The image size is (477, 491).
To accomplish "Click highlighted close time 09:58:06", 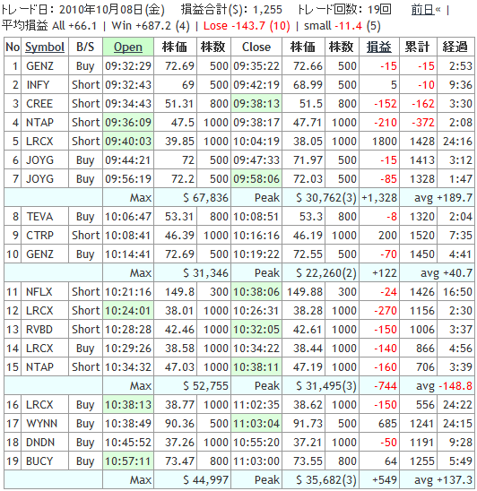I will click(x=256, y=179).
